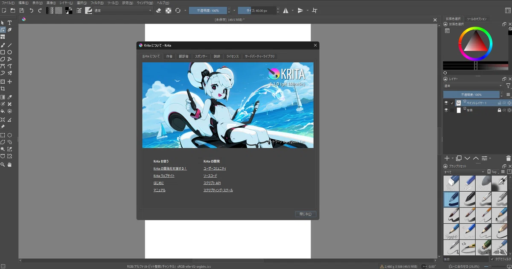Toggle eraser mode
The image size is (512, 269).
point(159,10)
